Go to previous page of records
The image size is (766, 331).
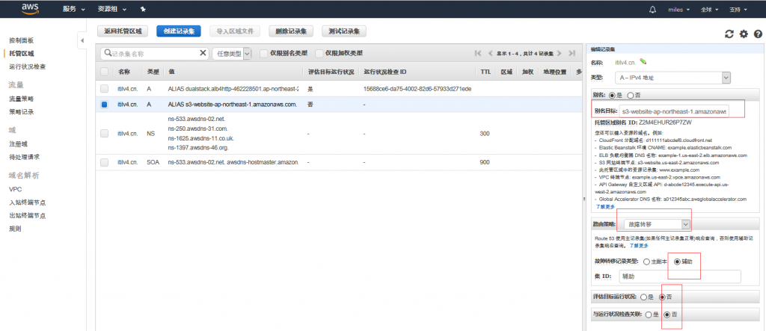coord(490,53)
